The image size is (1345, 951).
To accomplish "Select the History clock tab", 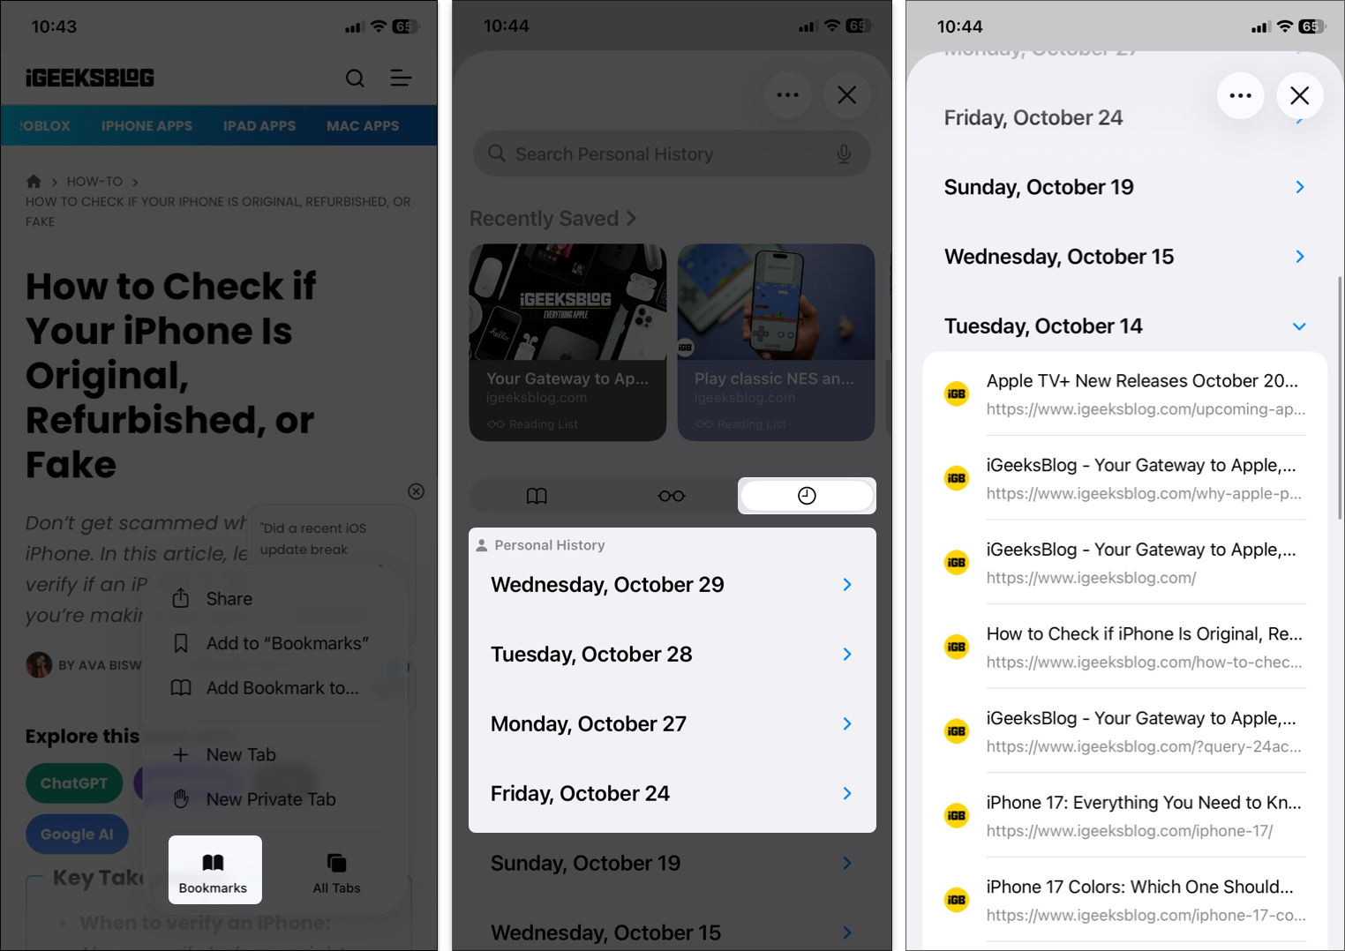I will coord(806,495).
